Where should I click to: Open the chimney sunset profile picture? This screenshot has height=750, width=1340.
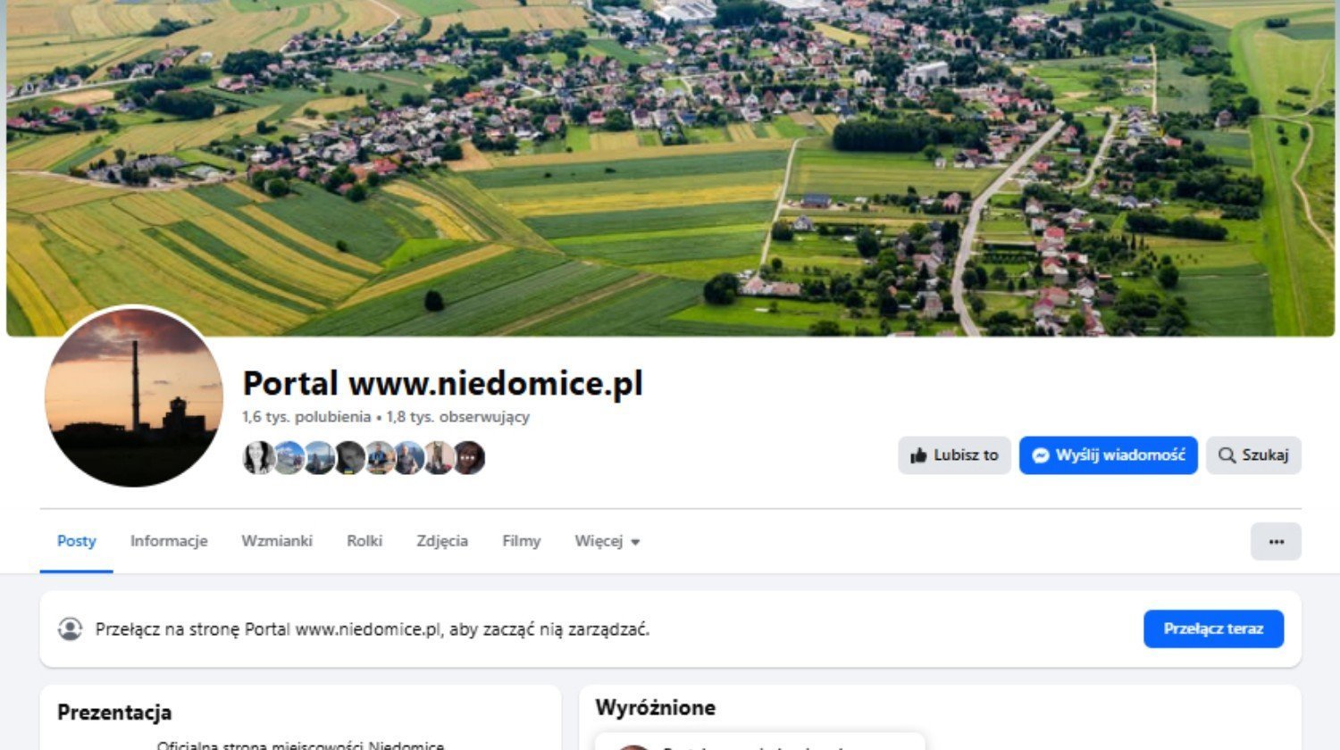pos(134,397)
